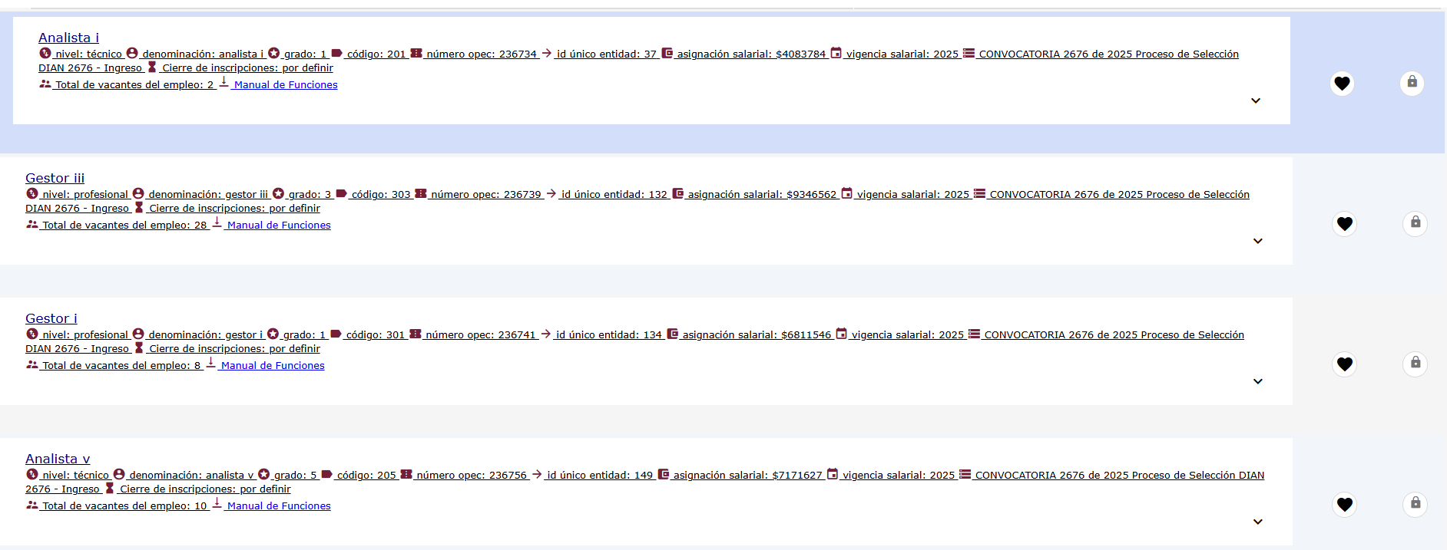Open the Gestor i job title link
Screen dimensions: 1447x550
51,318
